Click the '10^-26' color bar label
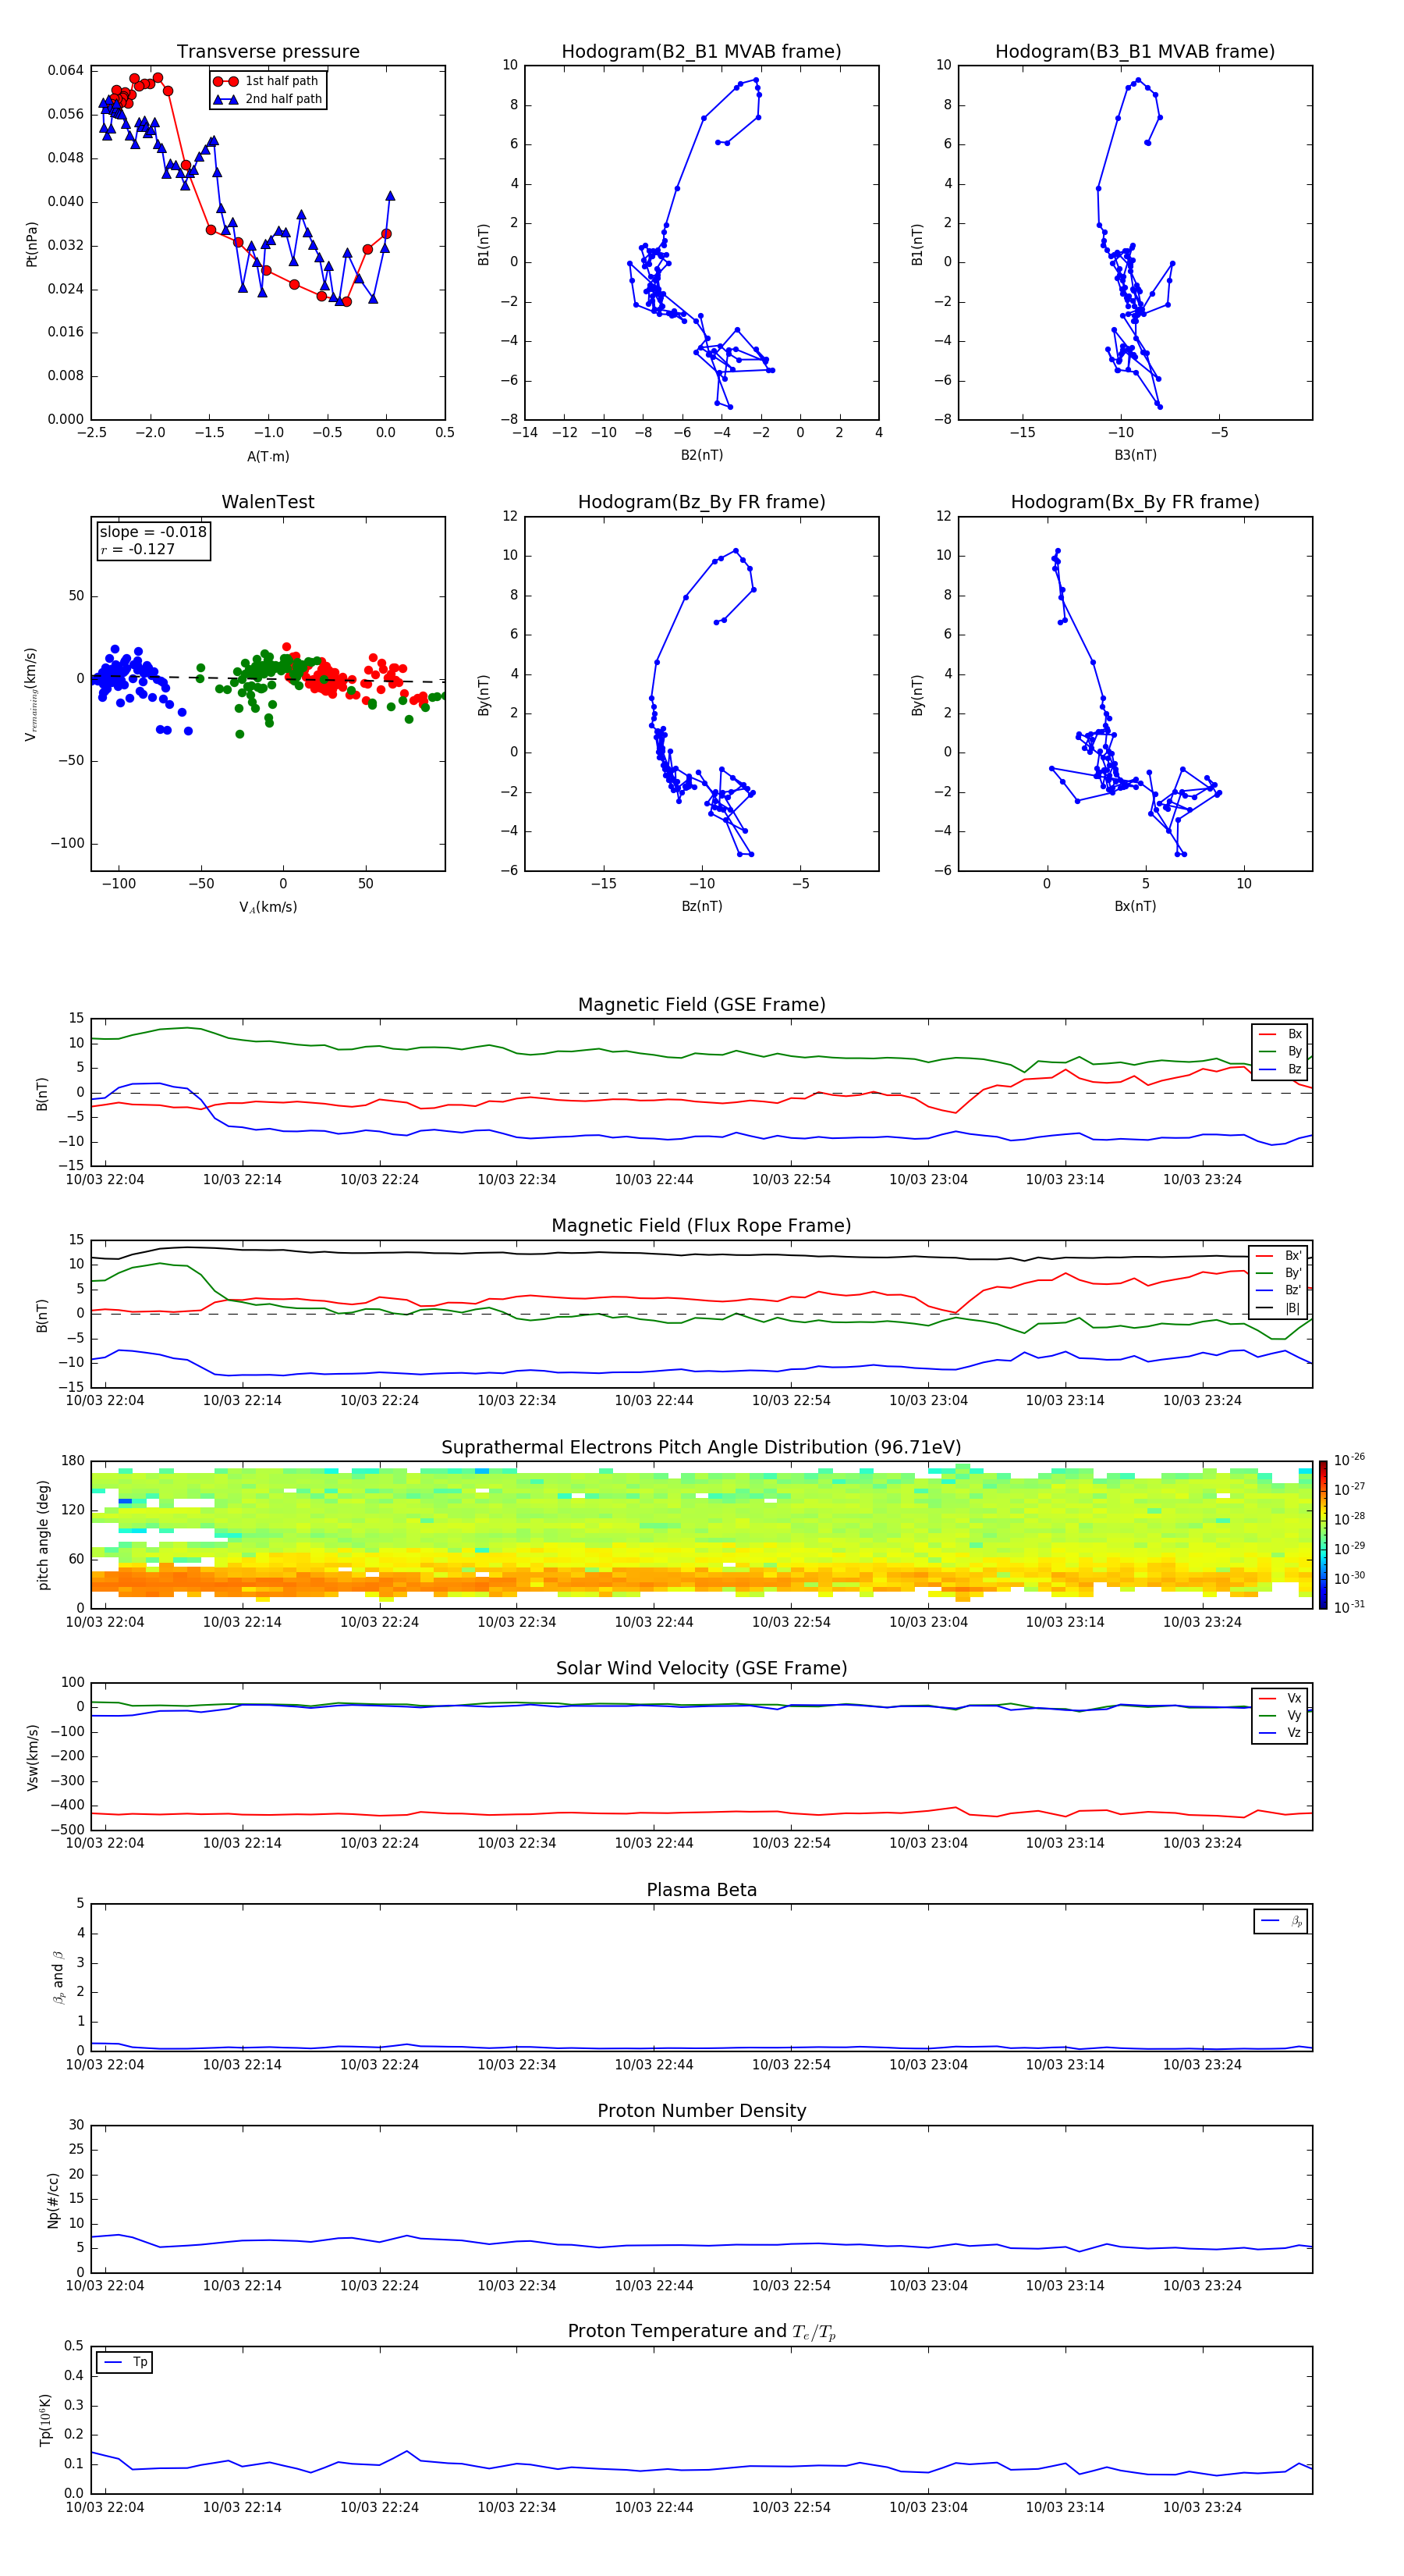 pos(1349,1460)
